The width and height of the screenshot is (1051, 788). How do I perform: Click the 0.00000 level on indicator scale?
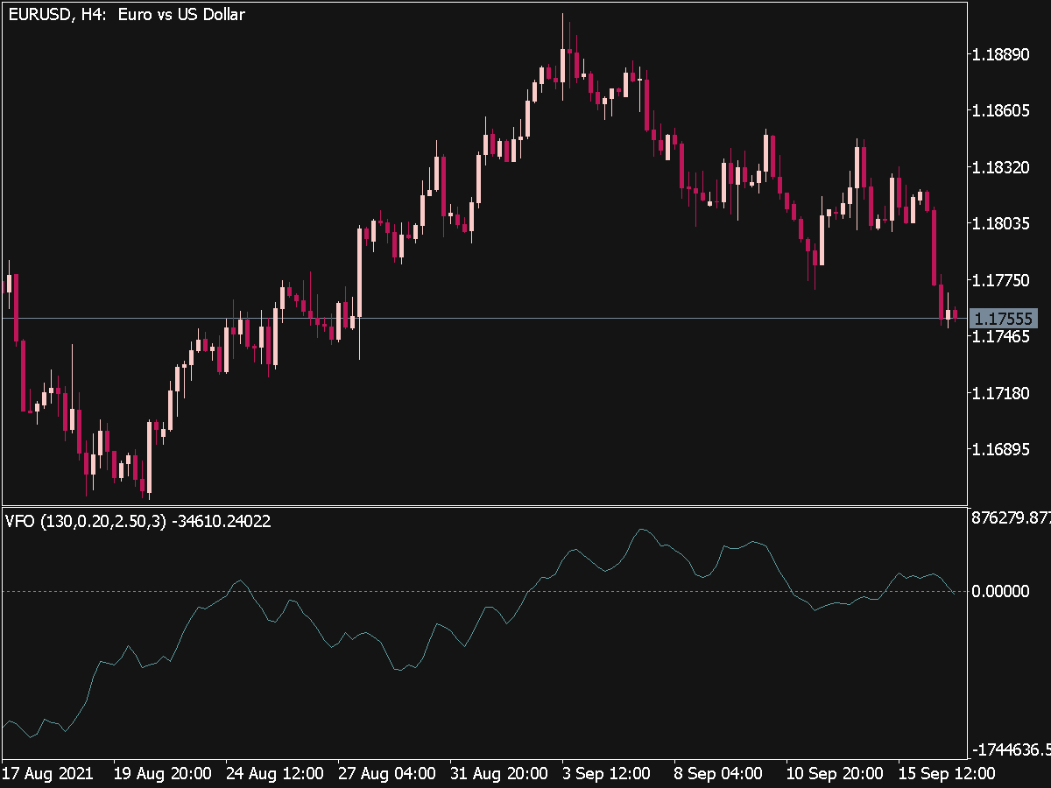(x=1003, y=592)
